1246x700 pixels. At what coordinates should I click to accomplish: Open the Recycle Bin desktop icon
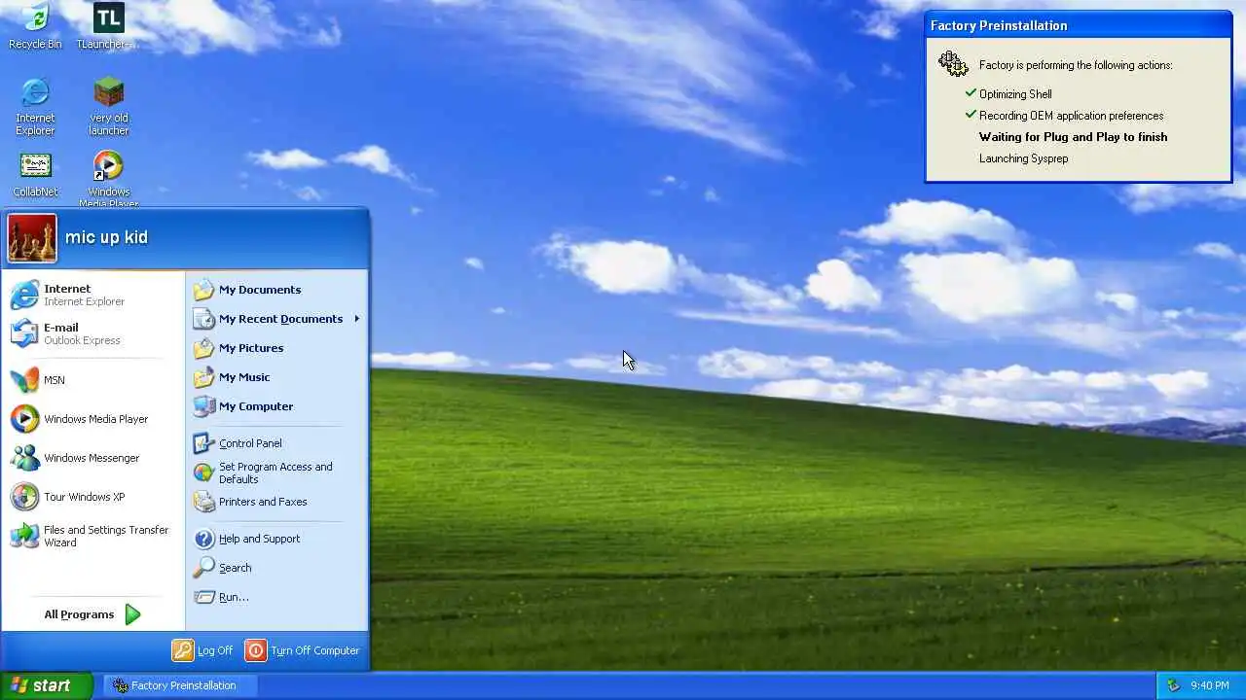click(35, 26)
